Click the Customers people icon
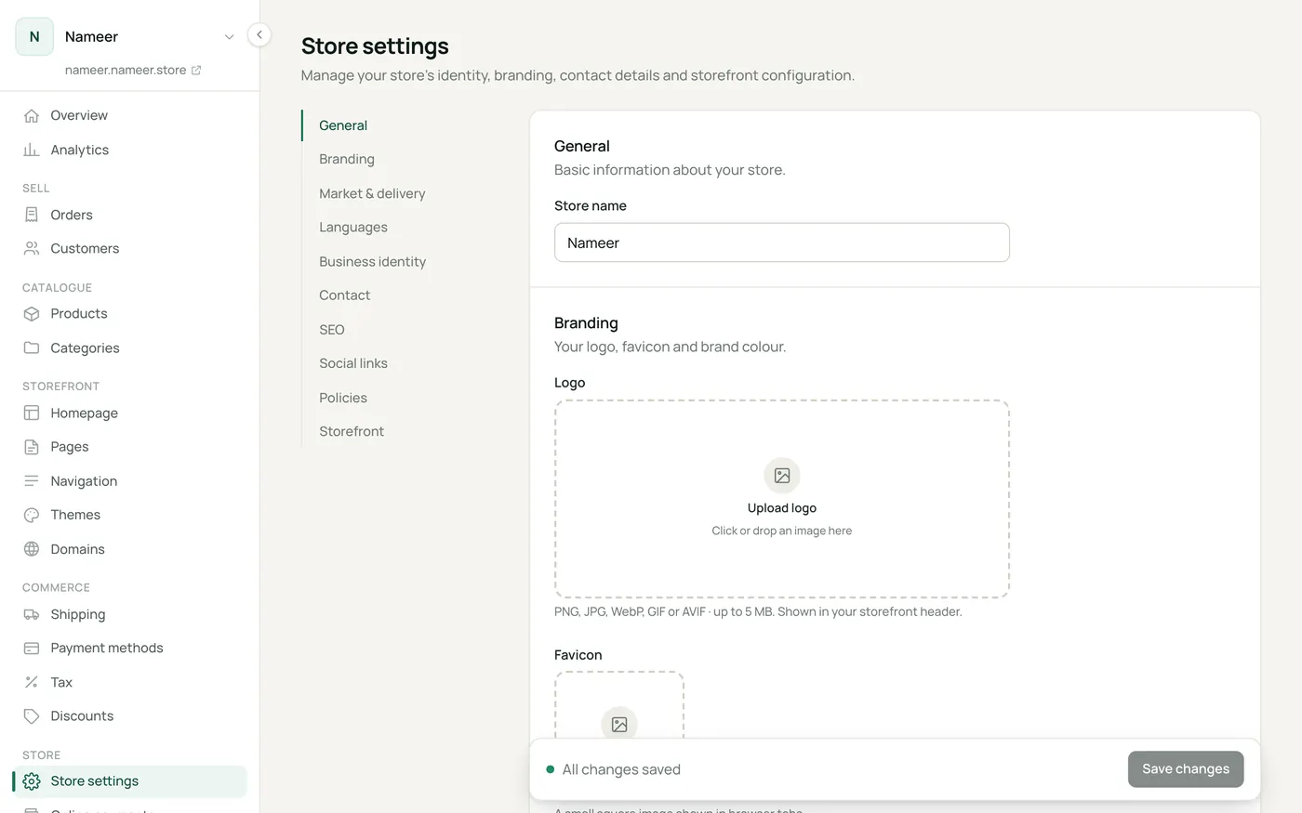 [x=32, y=248]
